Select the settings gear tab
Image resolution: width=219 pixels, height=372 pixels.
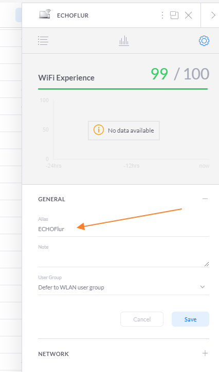204,41
